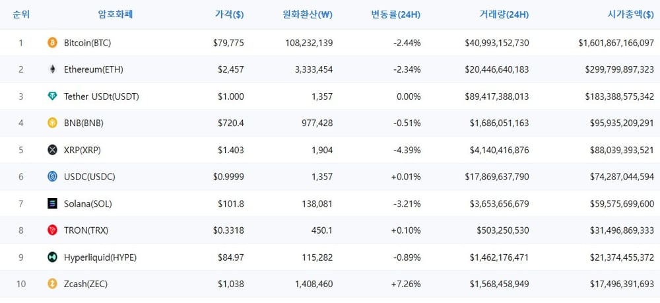
Task: Sort by 시가총액($) column header
Action: pos(631,15)
